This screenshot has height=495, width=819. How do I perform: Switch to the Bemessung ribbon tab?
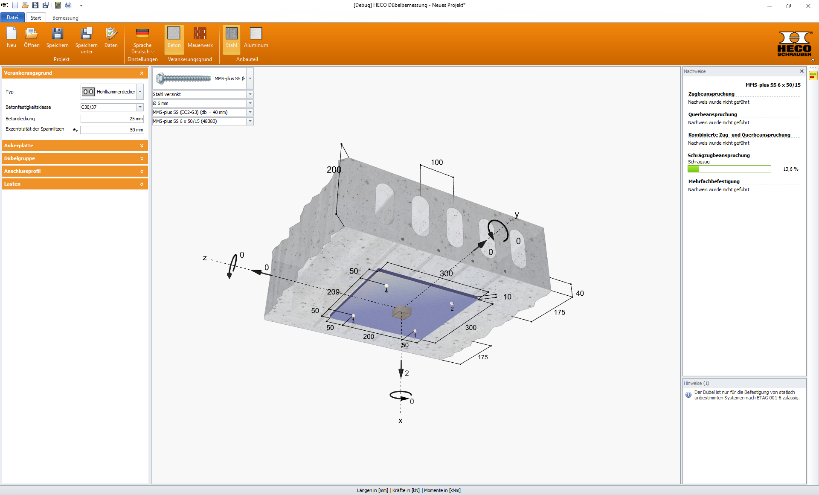(x=65, y=17)
